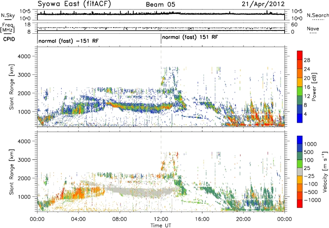The height and width of the screenshot is (228, 329).
Task: Click the sky noise trace in the top strip
Action: [161, 14]
